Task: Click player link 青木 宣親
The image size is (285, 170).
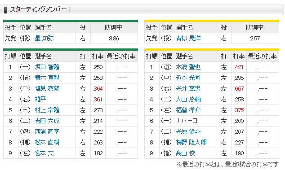Action: pyautogui.click(x=47, y=78)
